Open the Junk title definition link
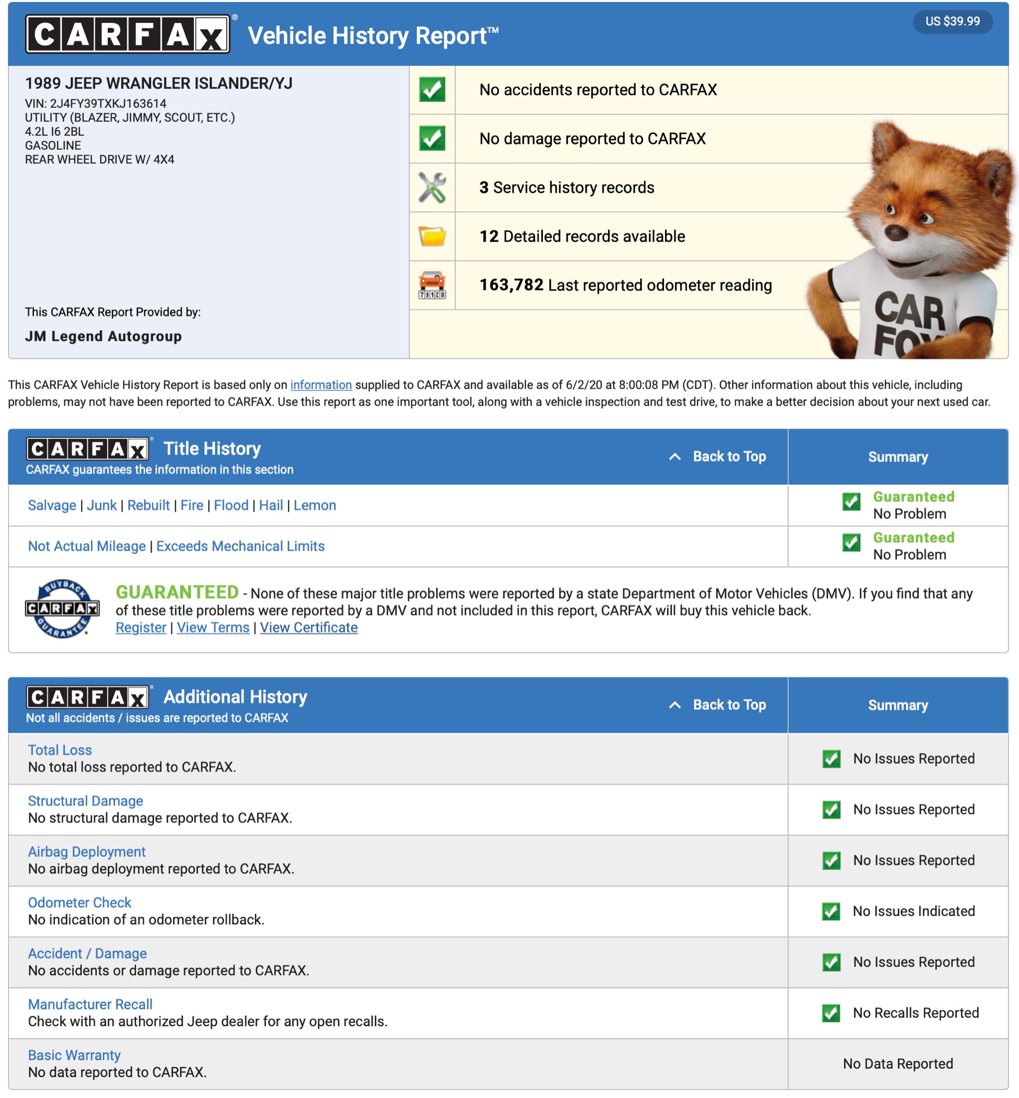This screenshot has width=1019, height=1098. click(x=101, y=505)
